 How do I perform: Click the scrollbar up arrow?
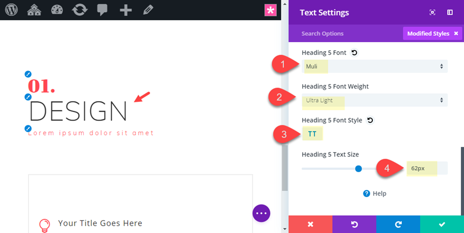[285, 4]
